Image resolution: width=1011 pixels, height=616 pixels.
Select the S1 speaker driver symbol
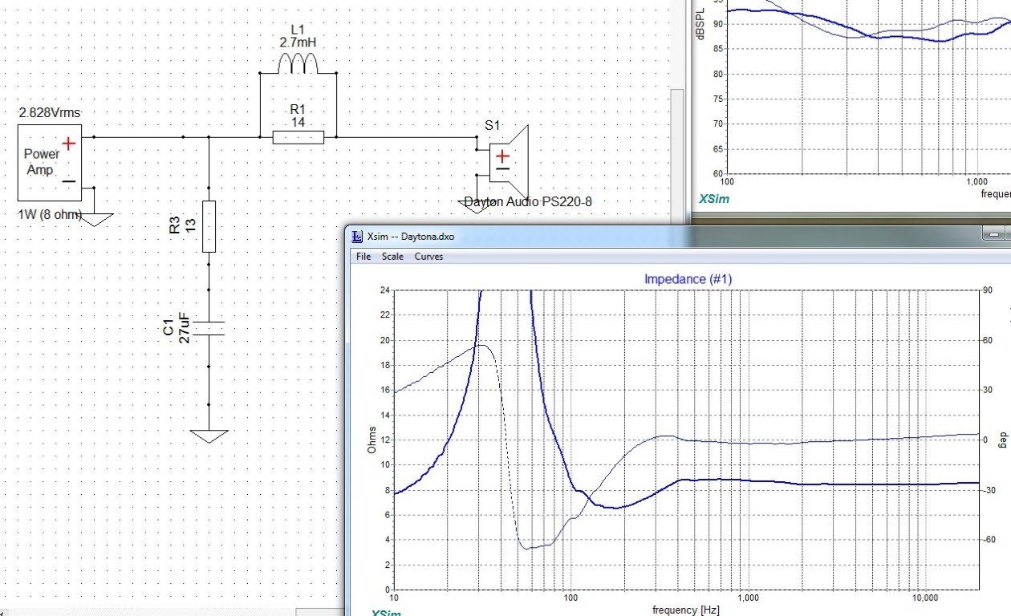coord(509,162)
